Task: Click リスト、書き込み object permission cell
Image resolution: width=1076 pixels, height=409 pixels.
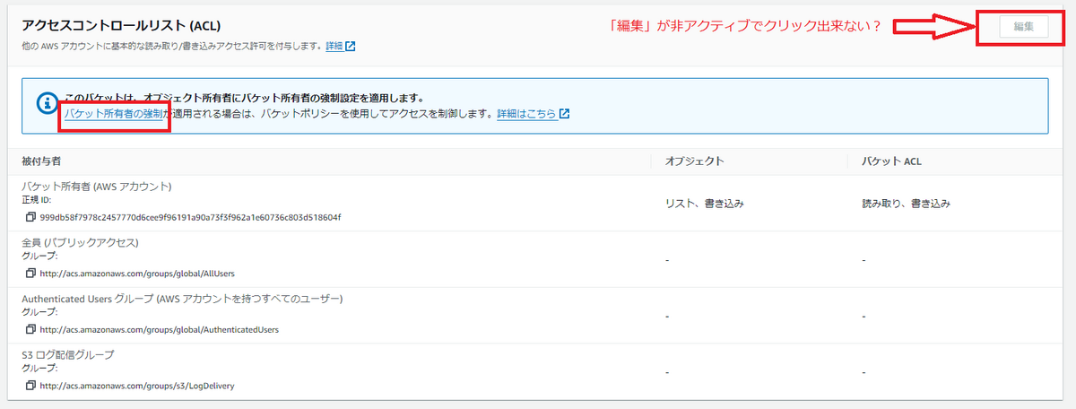Action: click(x=705, y=204)
